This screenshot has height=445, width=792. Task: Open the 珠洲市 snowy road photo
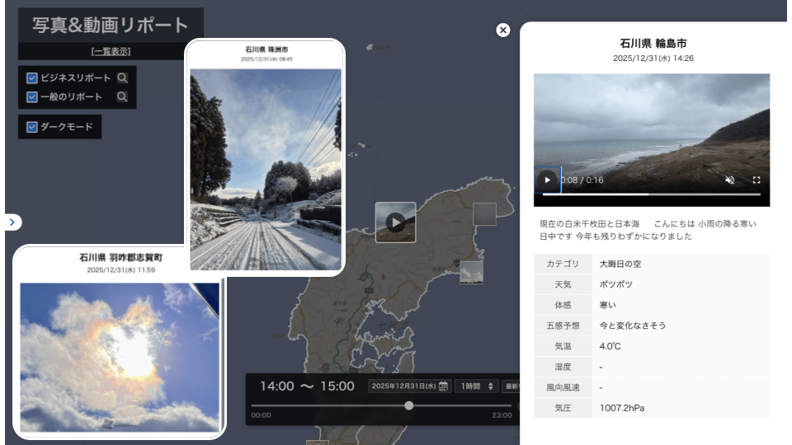tap(265, 169)
